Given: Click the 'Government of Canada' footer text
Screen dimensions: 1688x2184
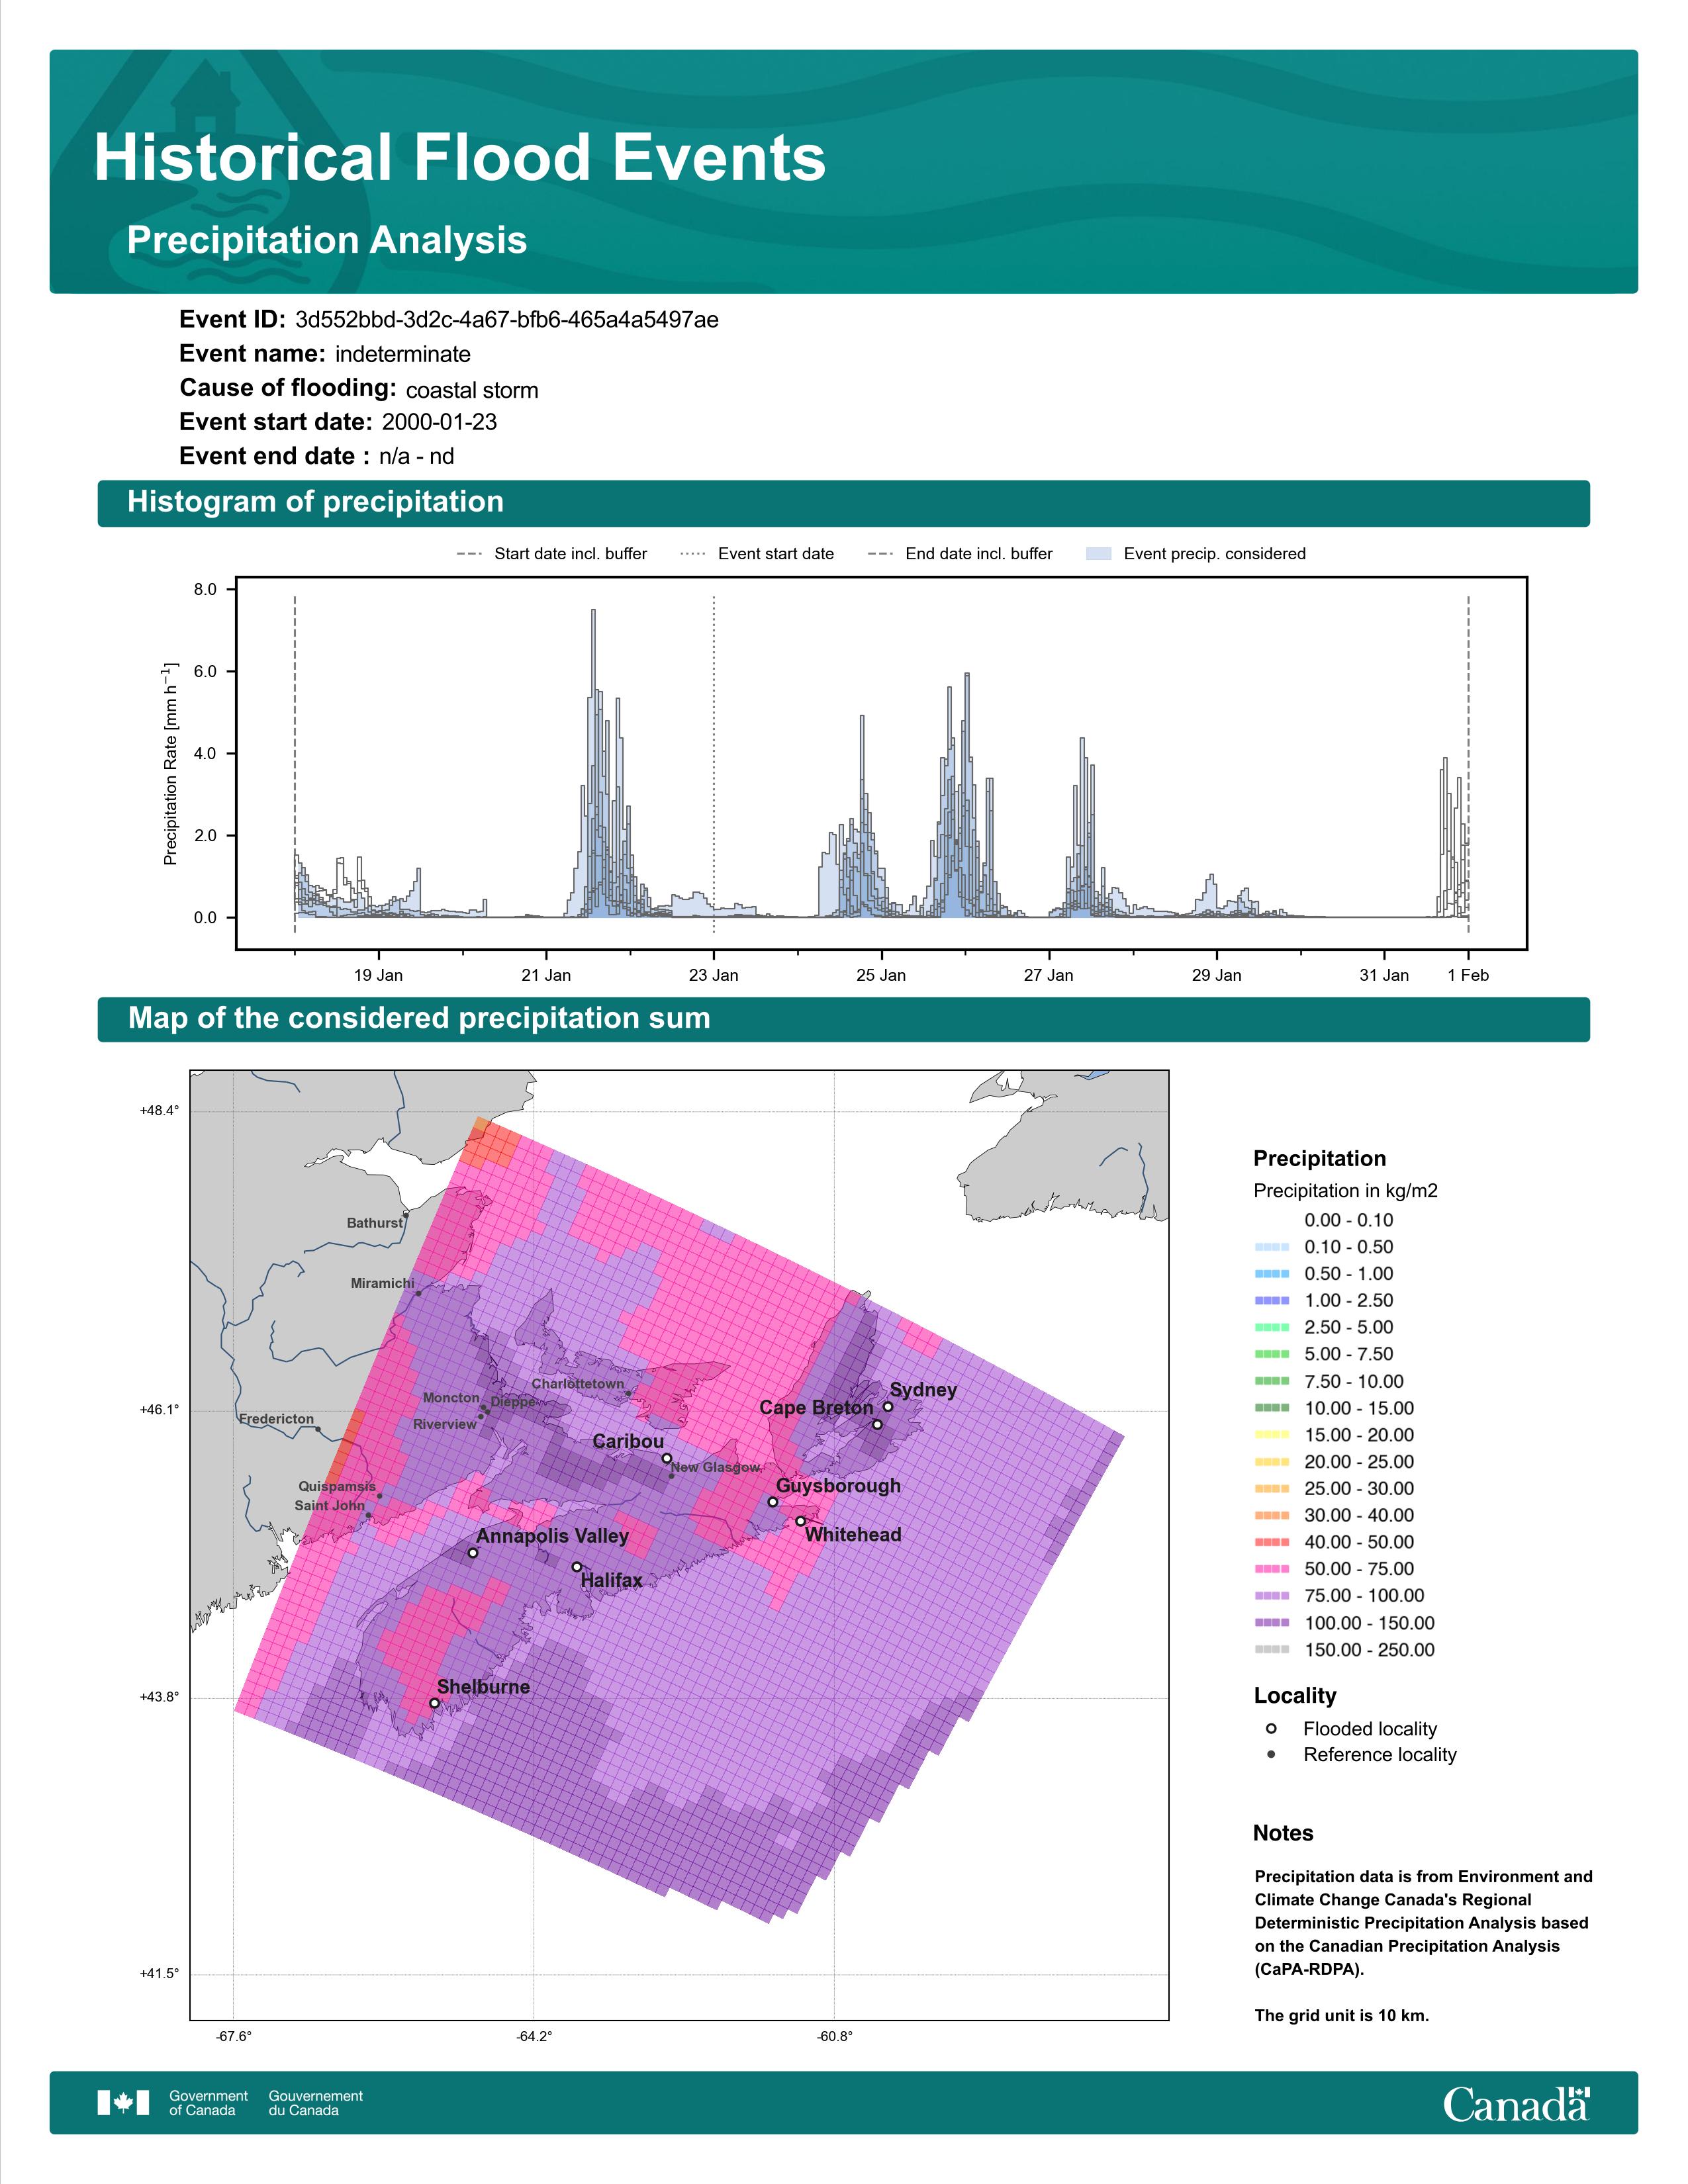Looking at the screenshot, I should tap(208, 2103).
